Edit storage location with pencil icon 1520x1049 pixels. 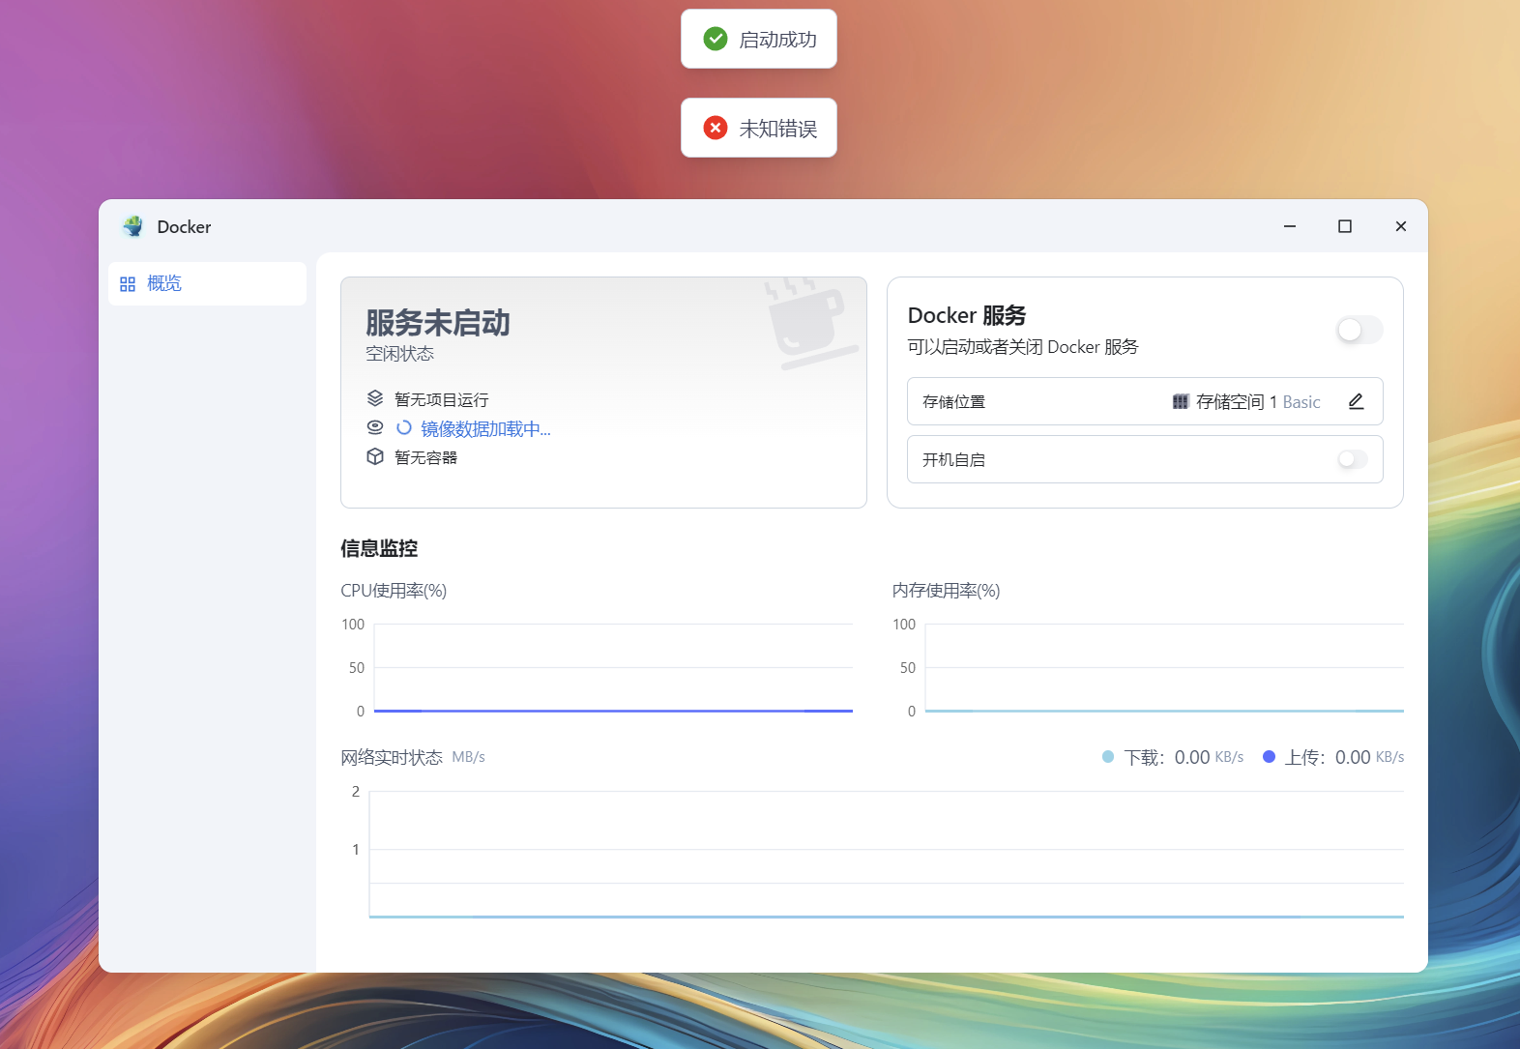pyautogui.click(x=1356, y=401)
